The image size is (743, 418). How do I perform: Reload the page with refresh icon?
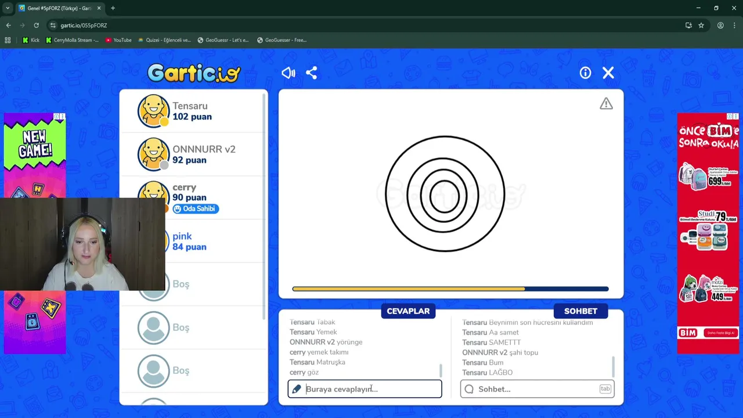pos(36,26)
